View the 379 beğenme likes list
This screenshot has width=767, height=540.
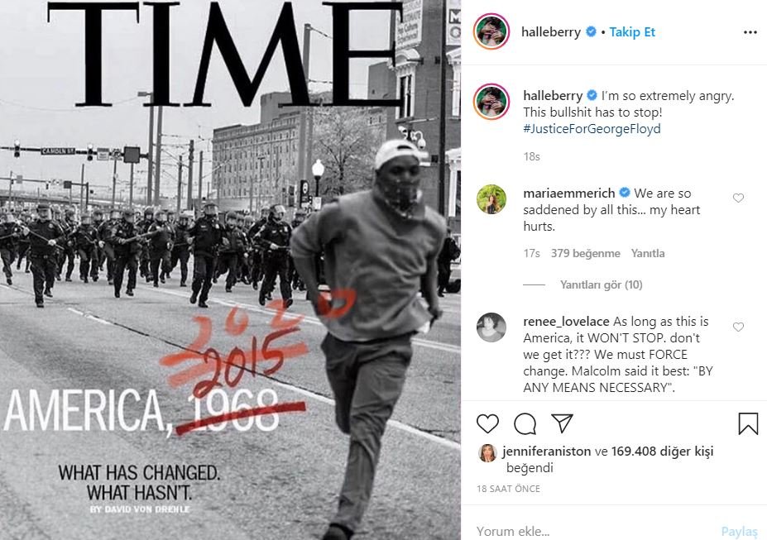pos(586,253)
